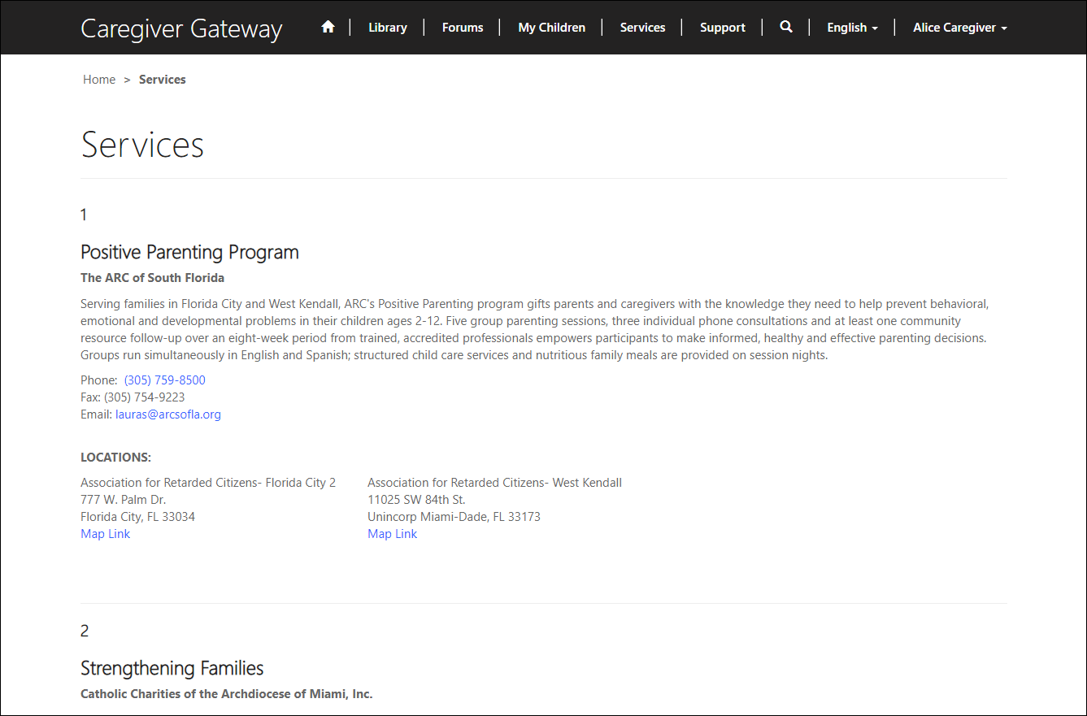Email lauras@arcsofla.org

[168, 414]
